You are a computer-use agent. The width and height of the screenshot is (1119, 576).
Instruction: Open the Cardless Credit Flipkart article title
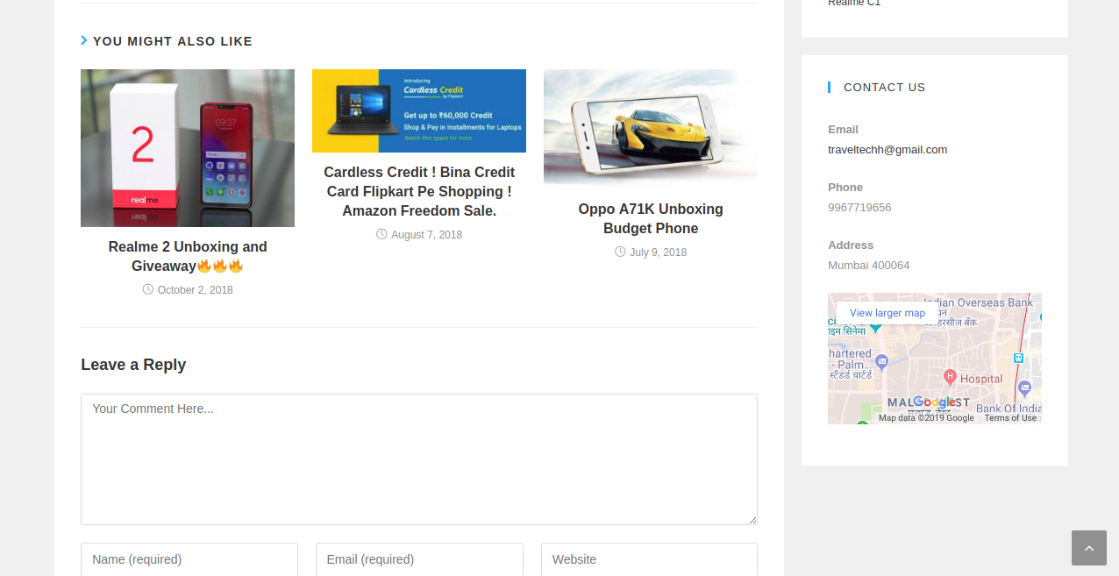click(419, 191)
